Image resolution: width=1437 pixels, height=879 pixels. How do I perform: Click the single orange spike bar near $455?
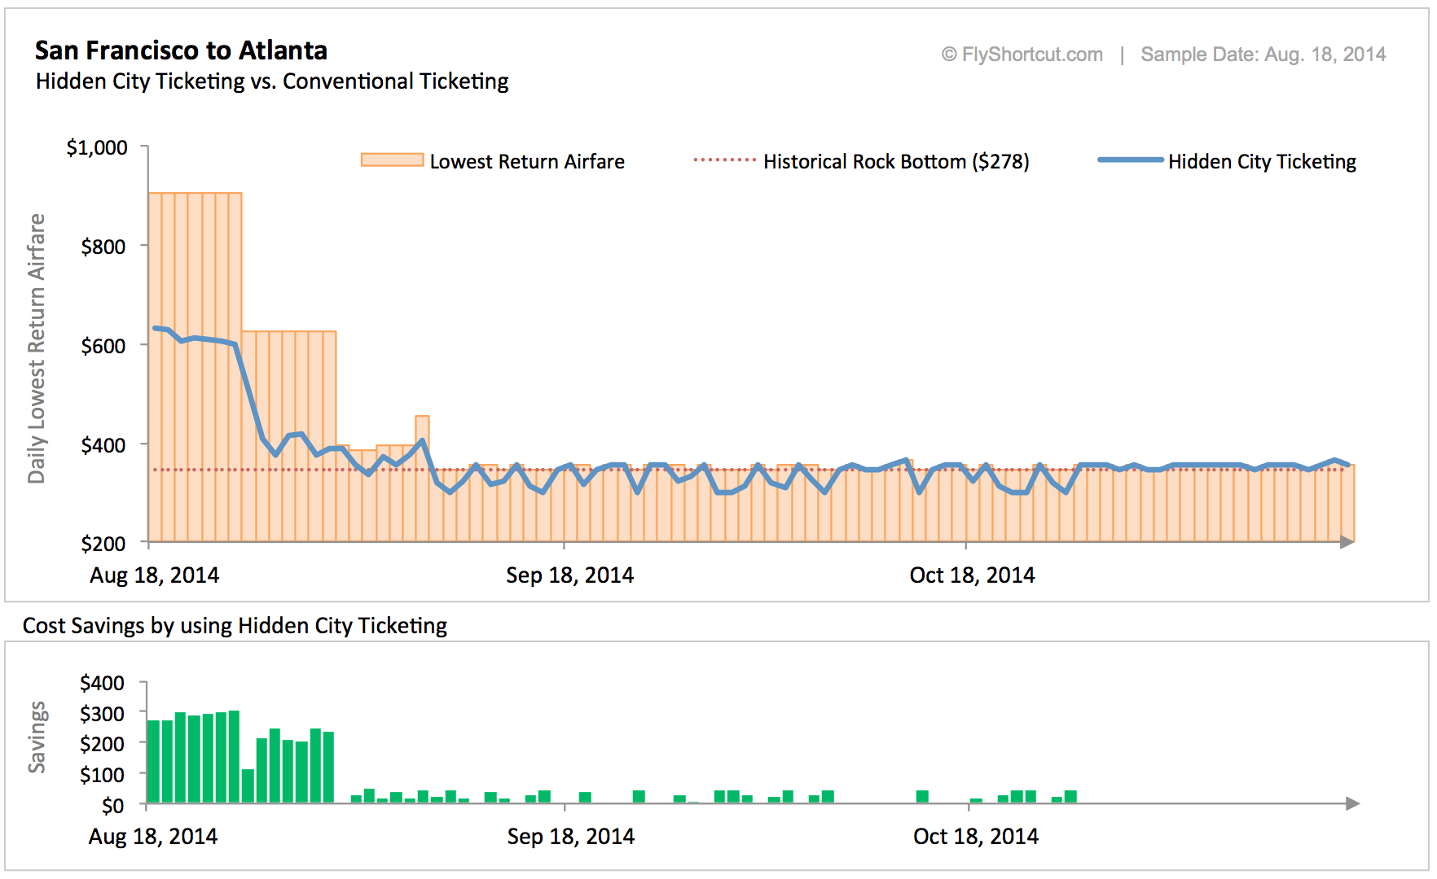pyautogui.click(x=422, y=479)
